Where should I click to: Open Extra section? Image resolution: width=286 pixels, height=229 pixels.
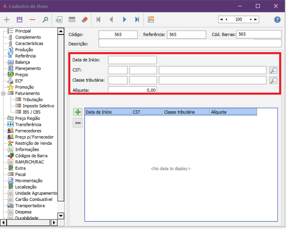(x=20, y=168)
